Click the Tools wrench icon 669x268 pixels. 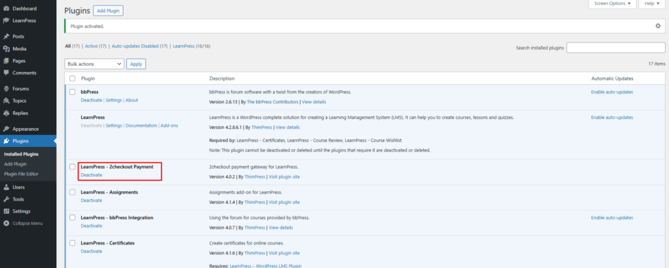pos(7,199)
